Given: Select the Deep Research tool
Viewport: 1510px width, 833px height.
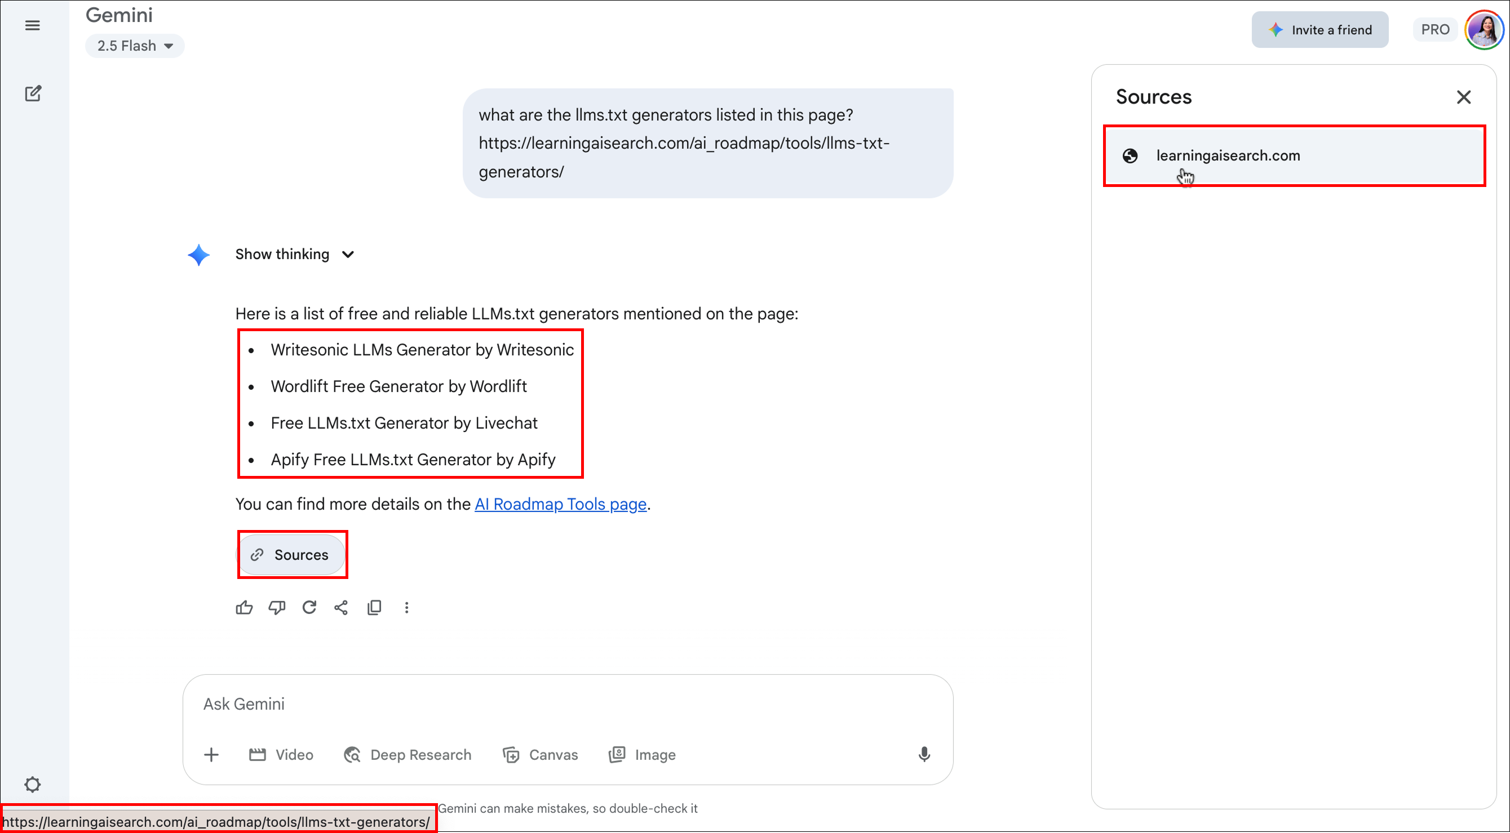Looking at the screenshot, I should pyautogui.click(x=408, y=755).
